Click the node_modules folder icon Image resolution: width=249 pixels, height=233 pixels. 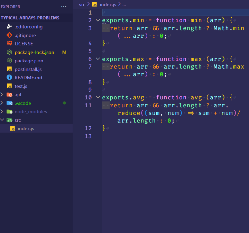(x=9, y=111)
